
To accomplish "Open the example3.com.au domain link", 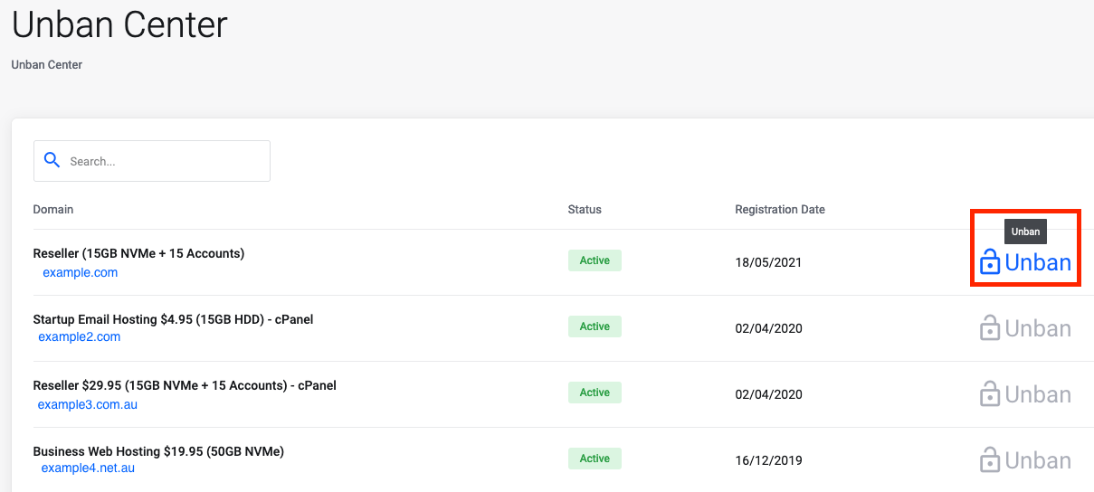I will 88,404.
